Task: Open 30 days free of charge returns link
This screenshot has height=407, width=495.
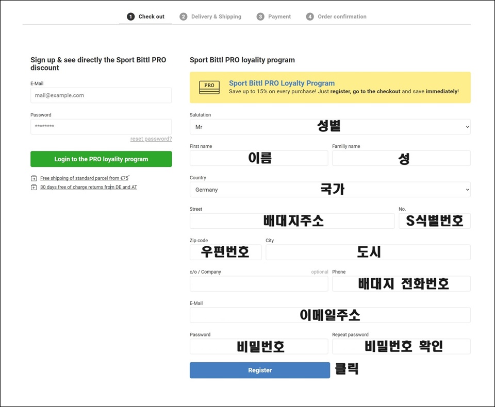Action: click(89, 187)
